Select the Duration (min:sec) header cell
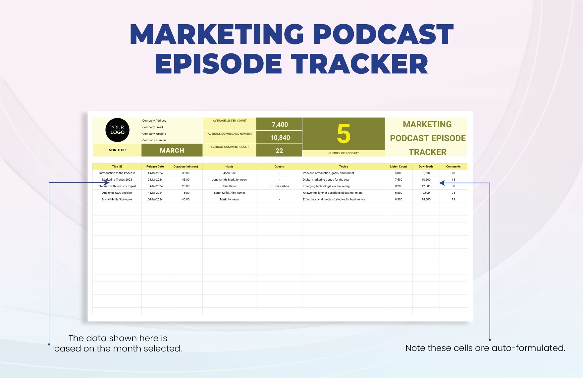The height and width of the screenshot is (378, 583). click(x=185, y=166)
